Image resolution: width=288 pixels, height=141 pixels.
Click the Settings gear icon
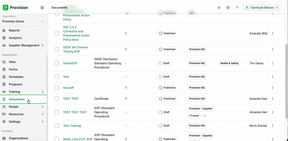point(4,122)
